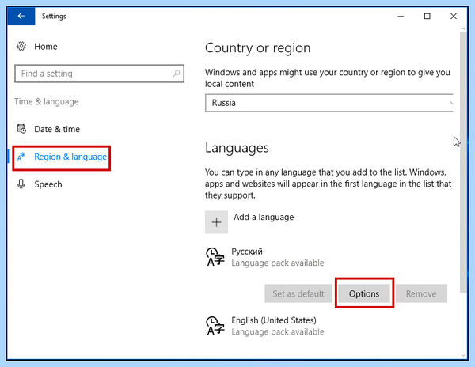
Task: Click the vertical scrollbar thumb
Action: click(463, 162)
